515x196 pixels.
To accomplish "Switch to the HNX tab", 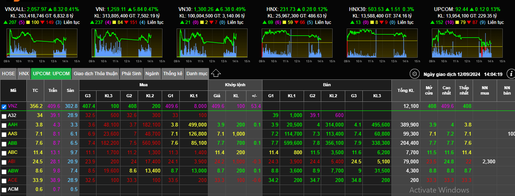I will pyautogui.click(x=24, y=74).
